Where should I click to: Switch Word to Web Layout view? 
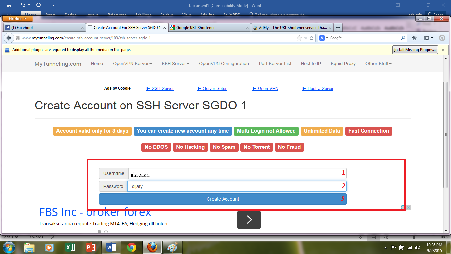385,237
